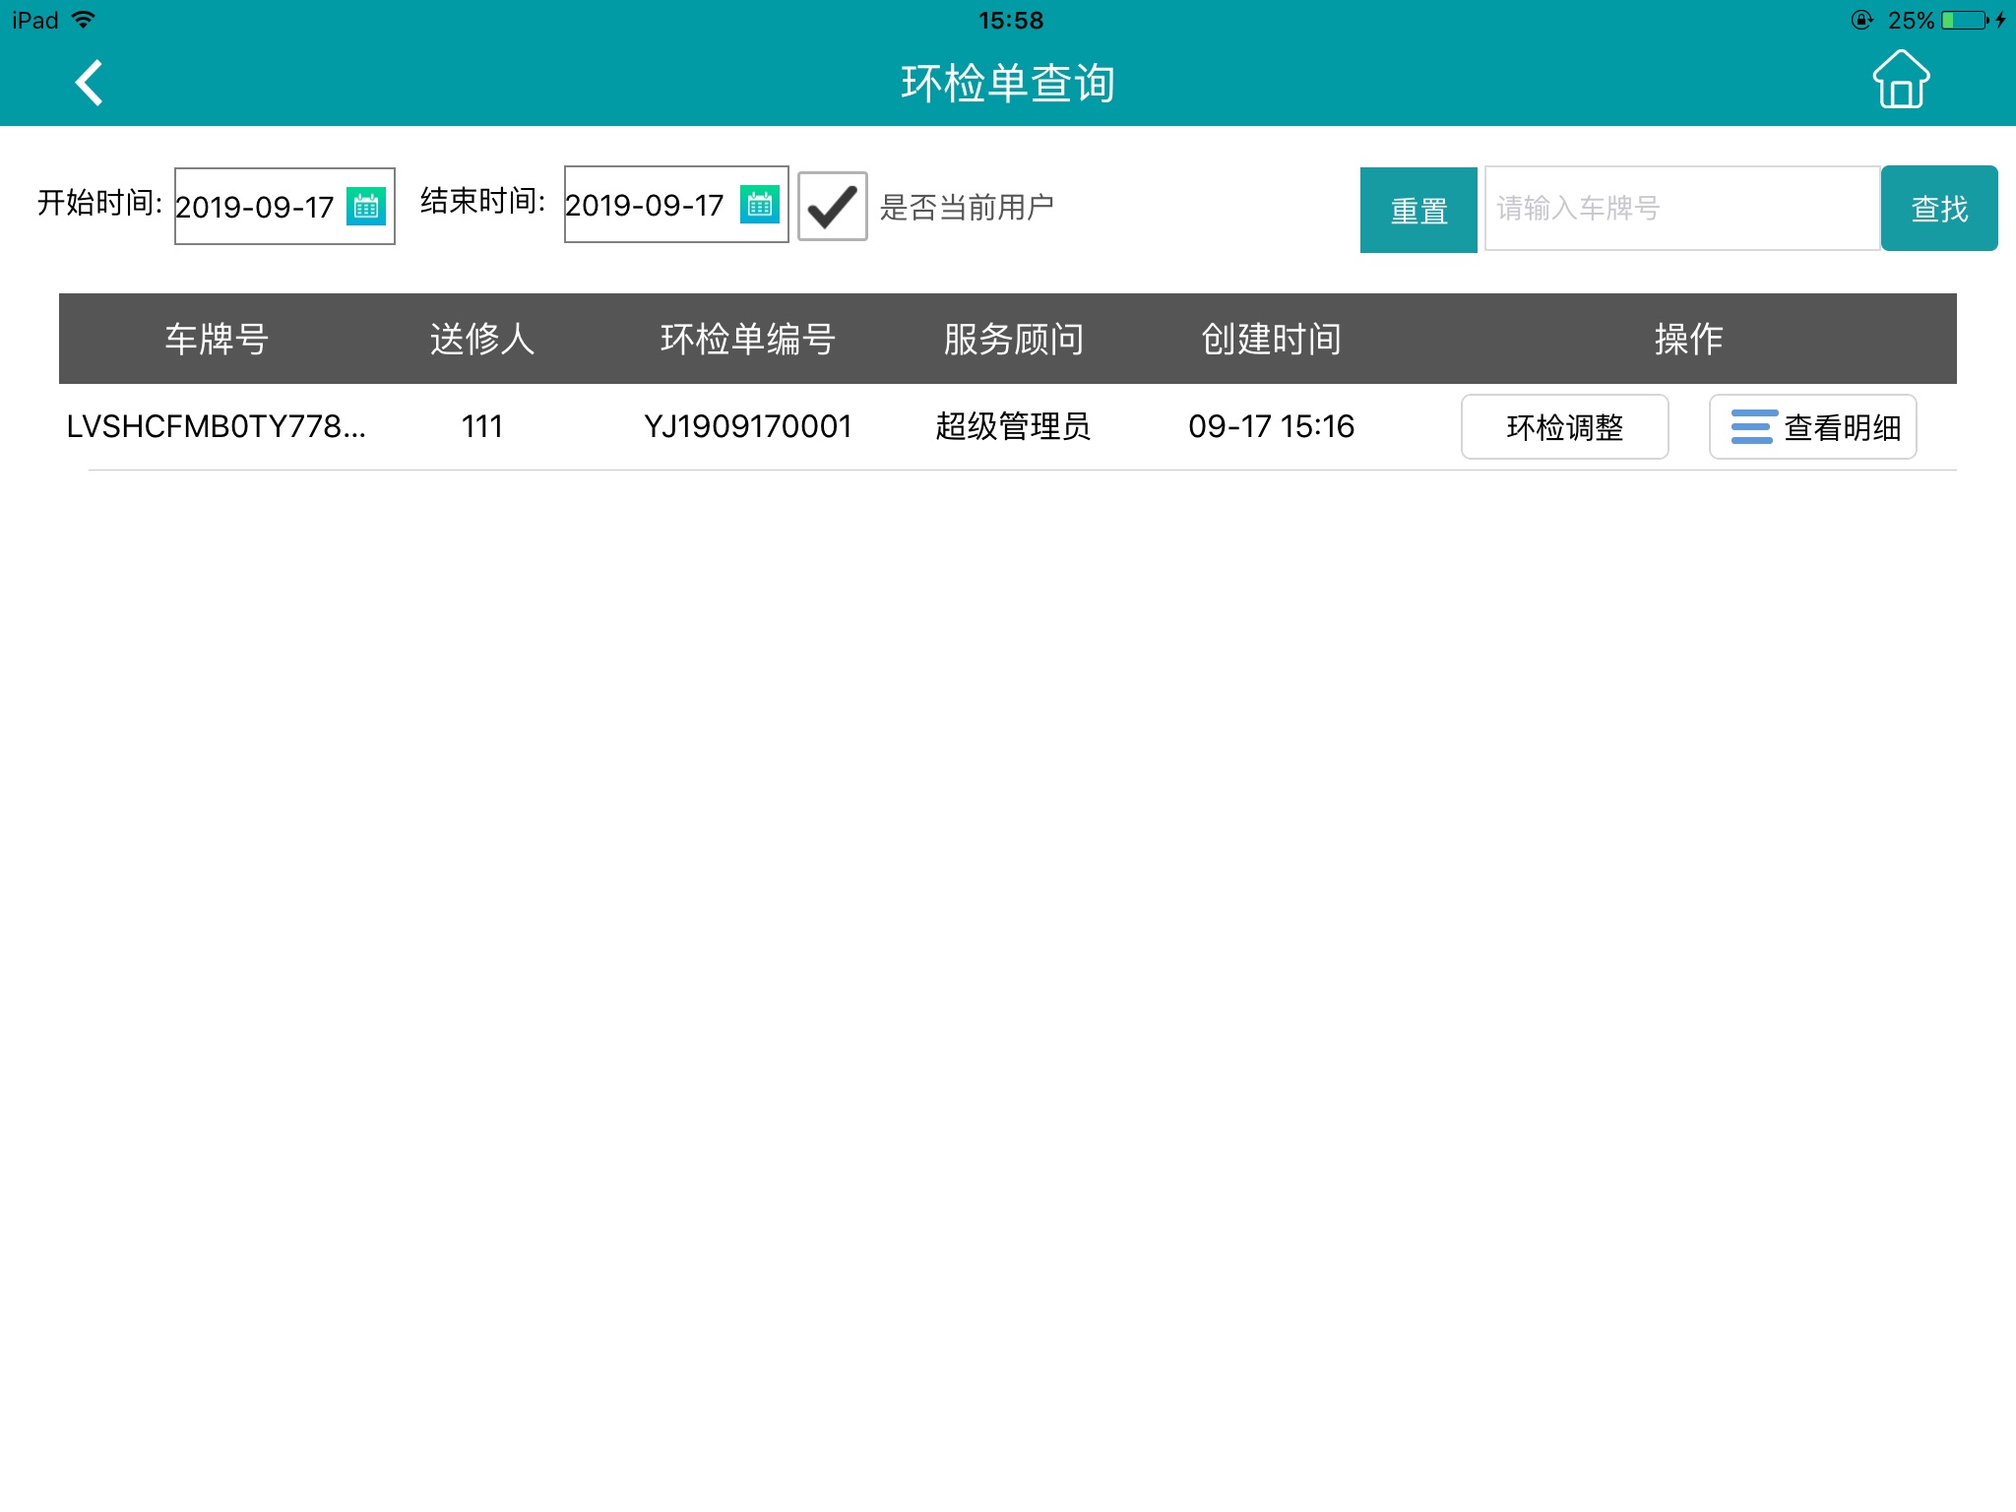Select created time 09-17 15:16
Screen dimensions: 2016x1512
click(x=1272, y=426)
